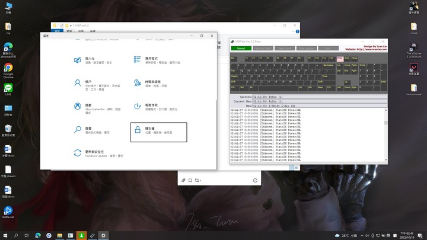Screen dimensions: 427x240
Task: Click the paperclip attach icon below Explorer
Action: (x=183, y=180)
